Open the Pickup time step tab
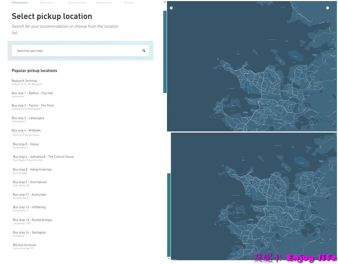This screenshot has width=338, height=264. coord(46,3)
